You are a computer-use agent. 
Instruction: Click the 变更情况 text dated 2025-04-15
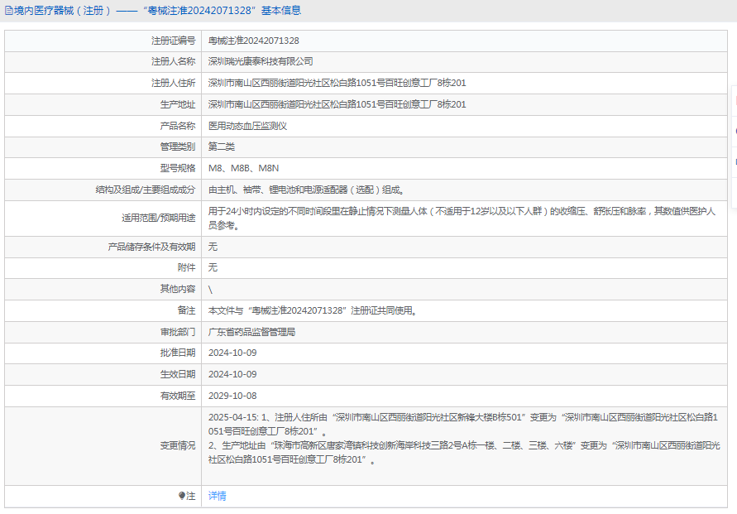(464, 439)
